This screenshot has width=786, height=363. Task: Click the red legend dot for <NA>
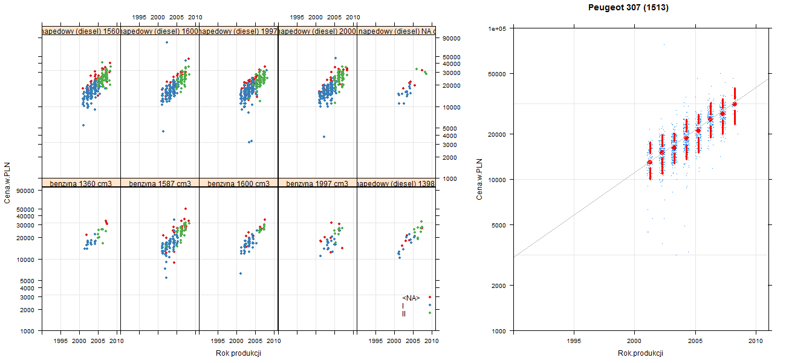(429, 297)
